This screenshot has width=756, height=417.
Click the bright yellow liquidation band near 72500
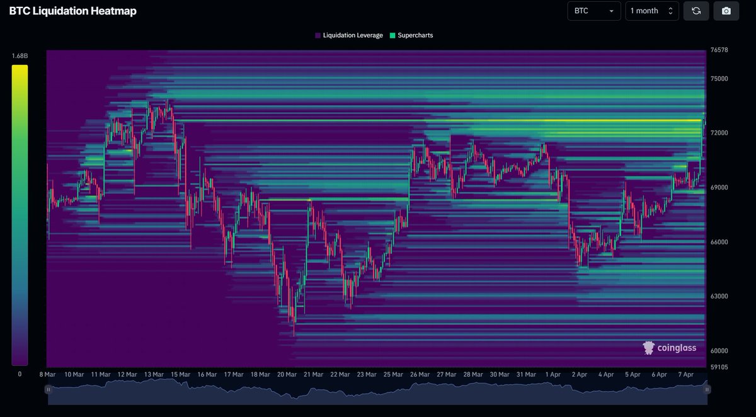tap(438, 120)
